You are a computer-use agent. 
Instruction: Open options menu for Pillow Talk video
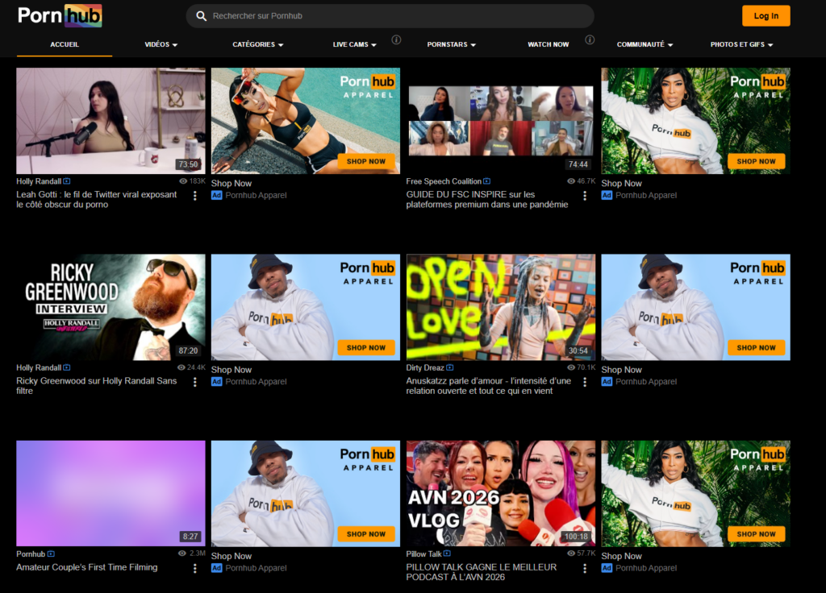pos(585,568)
